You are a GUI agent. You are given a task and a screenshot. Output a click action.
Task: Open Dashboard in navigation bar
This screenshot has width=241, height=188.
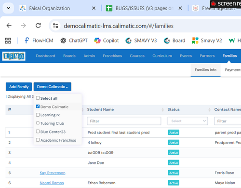pyautogui.click(x=45, y=56)
